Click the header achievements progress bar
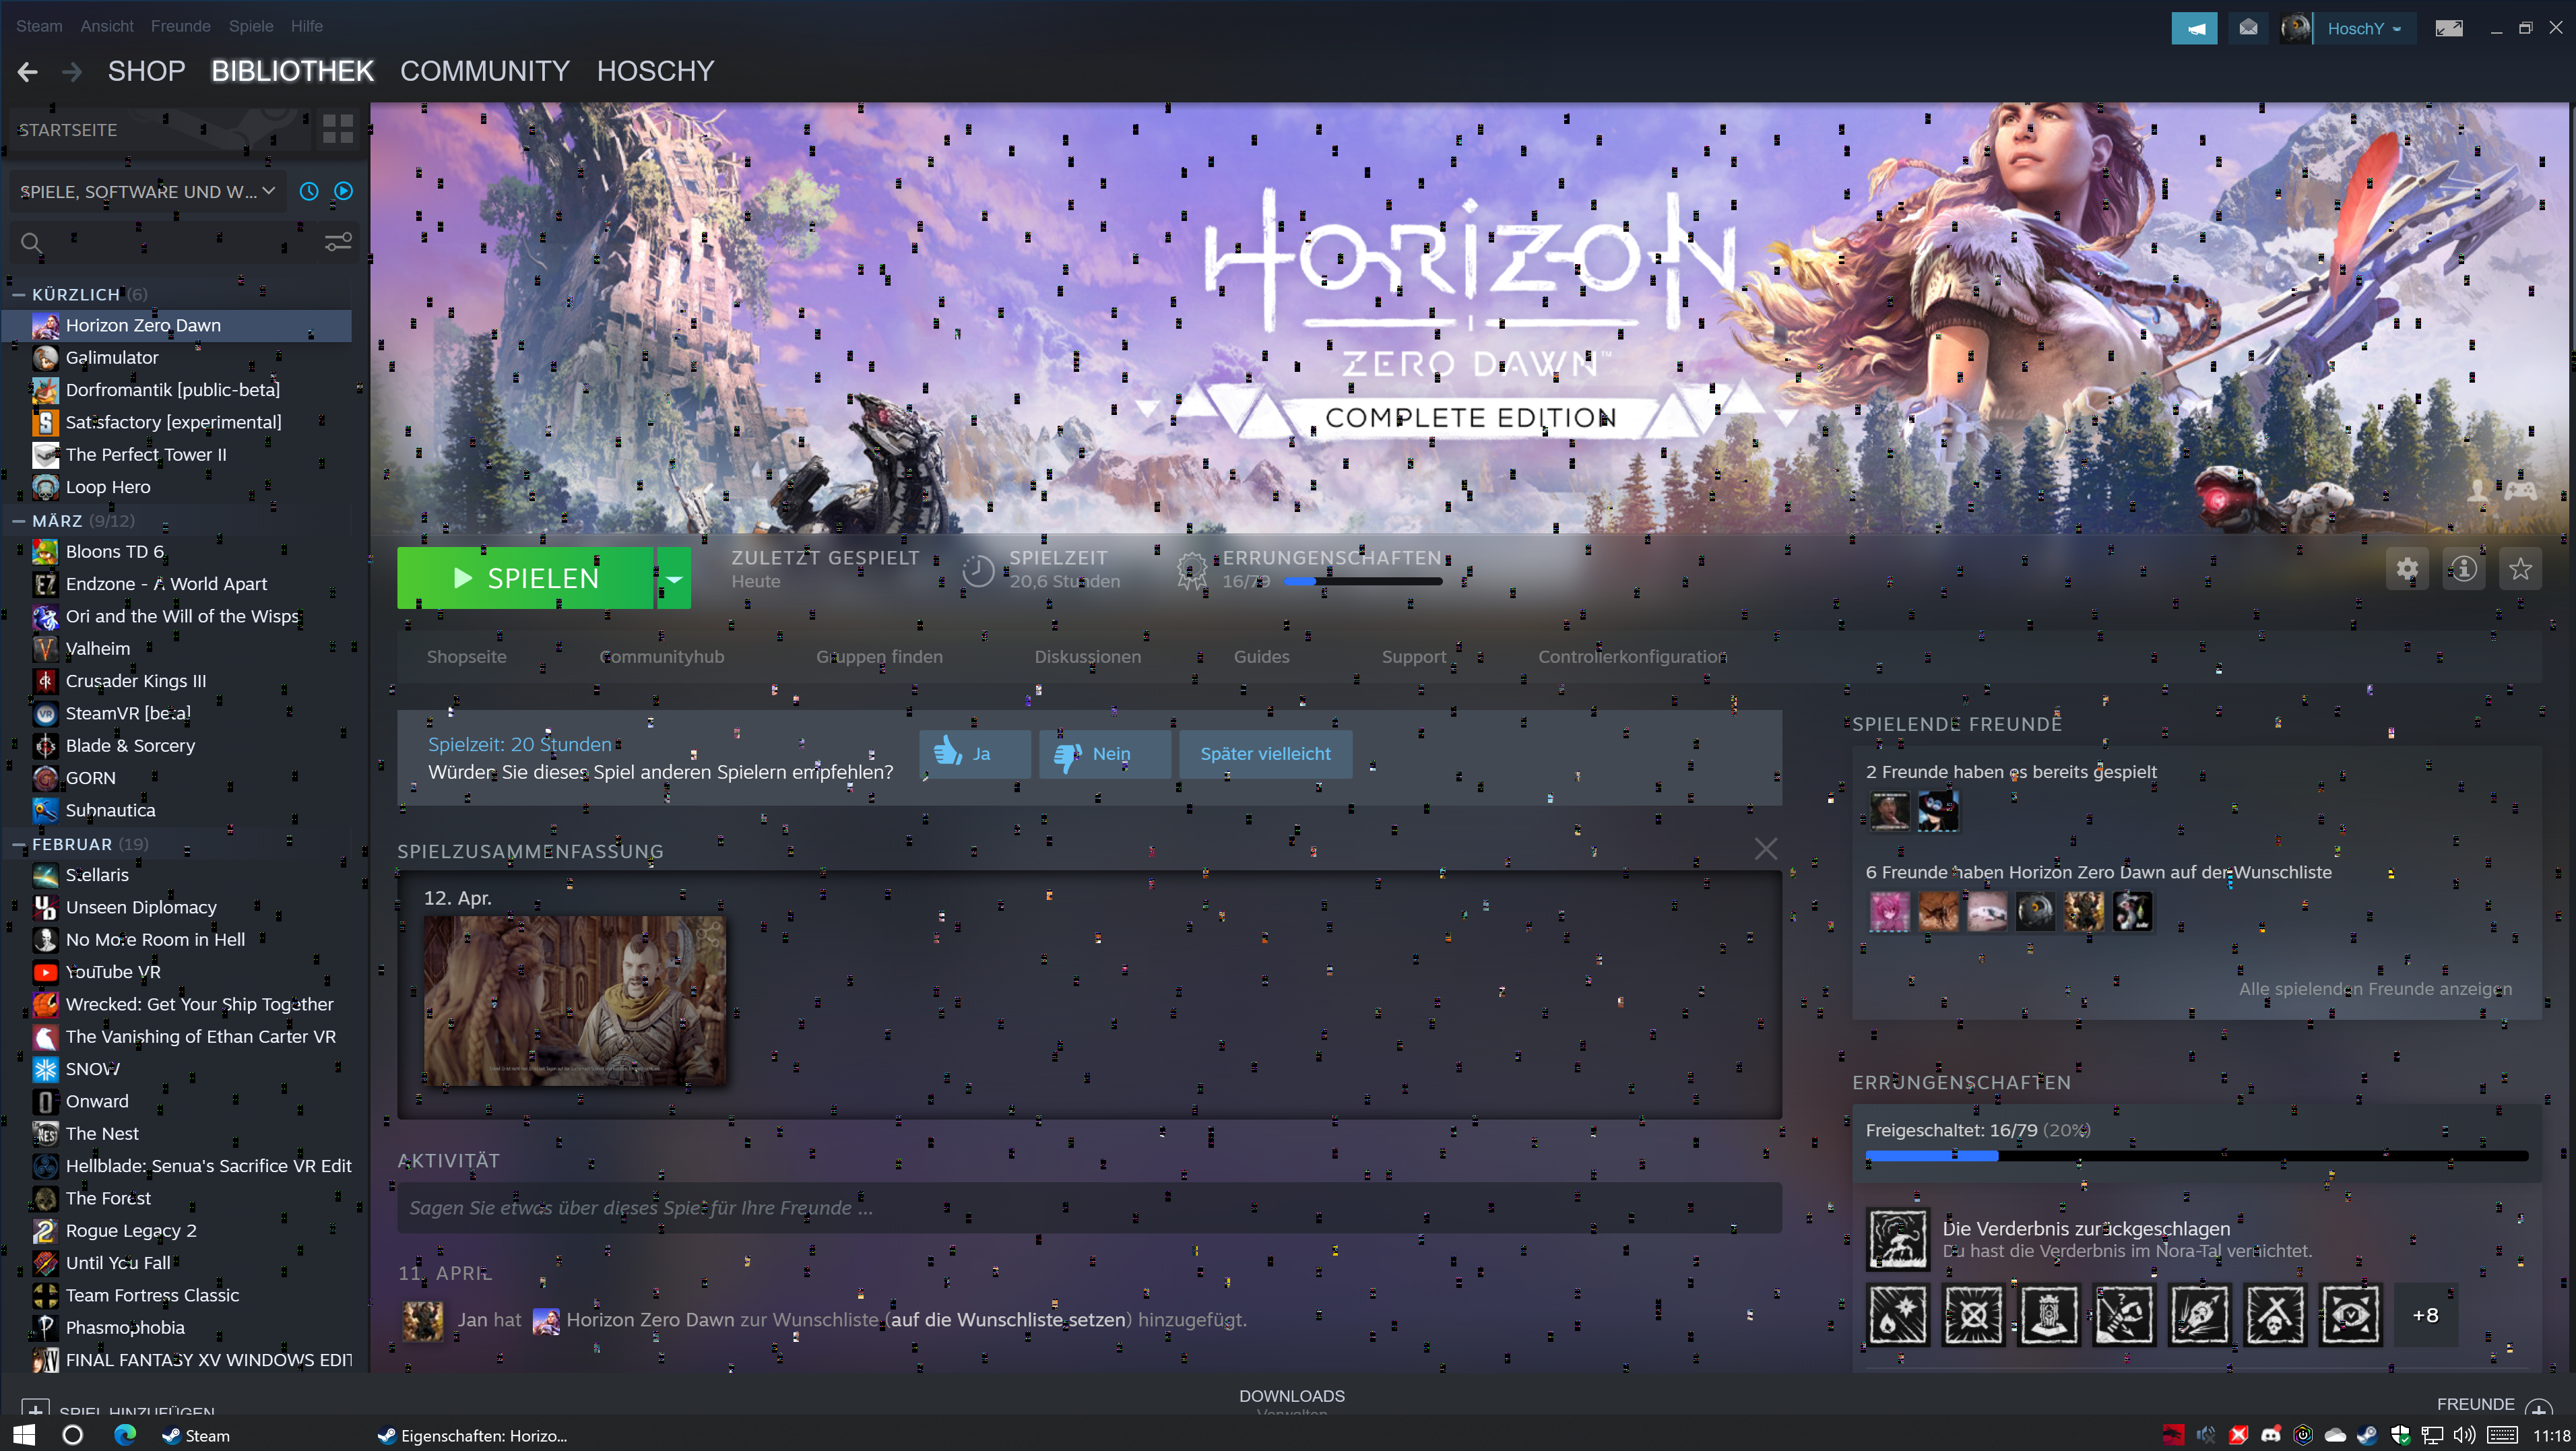Screen dimensions: 2576x1451 [x=1363, y=581]
